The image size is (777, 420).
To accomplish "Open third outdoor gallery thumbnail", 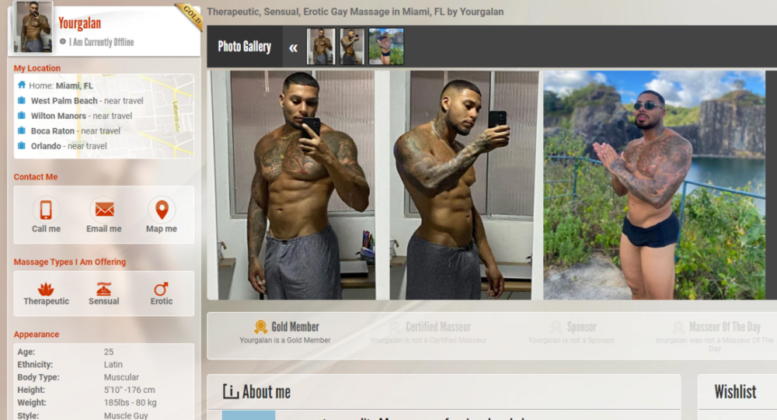I will pyautogui.click(x=386, y=47).
